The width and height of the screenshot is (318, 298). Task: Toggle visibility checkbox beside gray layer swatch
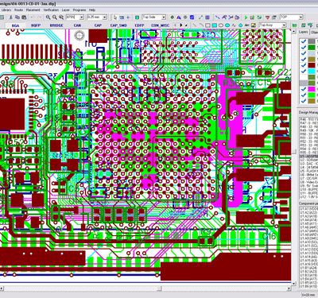(x=304, y=41)
